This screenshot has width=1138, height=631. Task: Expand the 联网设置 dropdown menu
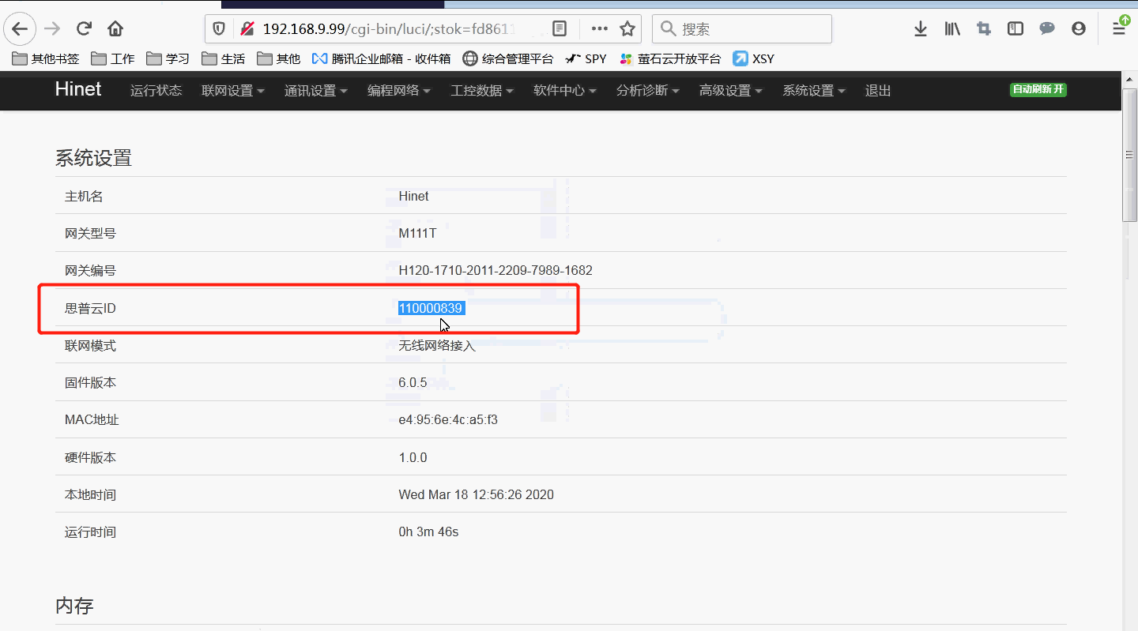232,91
